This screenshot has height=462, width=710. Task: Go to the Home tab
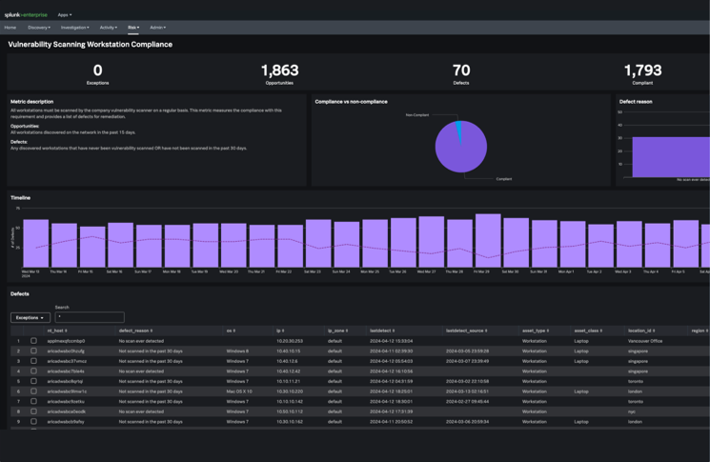(10, 28)
